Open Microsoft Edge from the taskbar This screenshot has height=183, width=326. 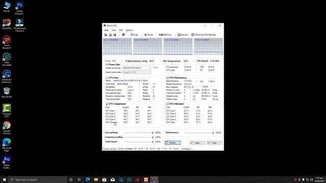88,179
